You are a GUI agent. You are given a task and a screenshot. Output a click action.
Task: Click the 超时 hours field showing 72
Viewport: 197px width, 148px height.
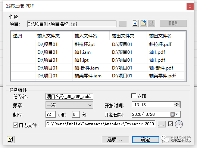coord(50,114)
